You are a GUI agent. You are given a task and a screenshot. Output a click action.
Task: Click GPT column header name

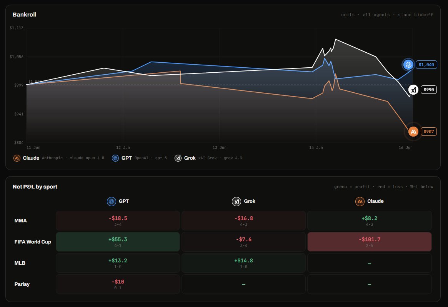pyautogui.click(x=124, y=201)
